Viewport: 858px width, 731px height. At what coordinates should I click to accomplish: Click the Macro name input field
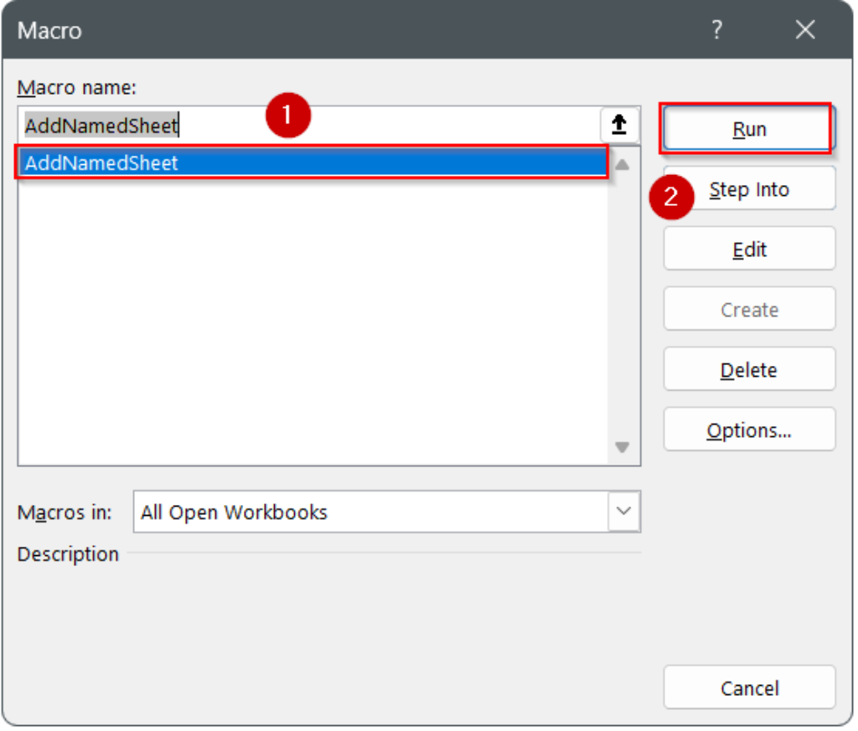tap(311, 126)
